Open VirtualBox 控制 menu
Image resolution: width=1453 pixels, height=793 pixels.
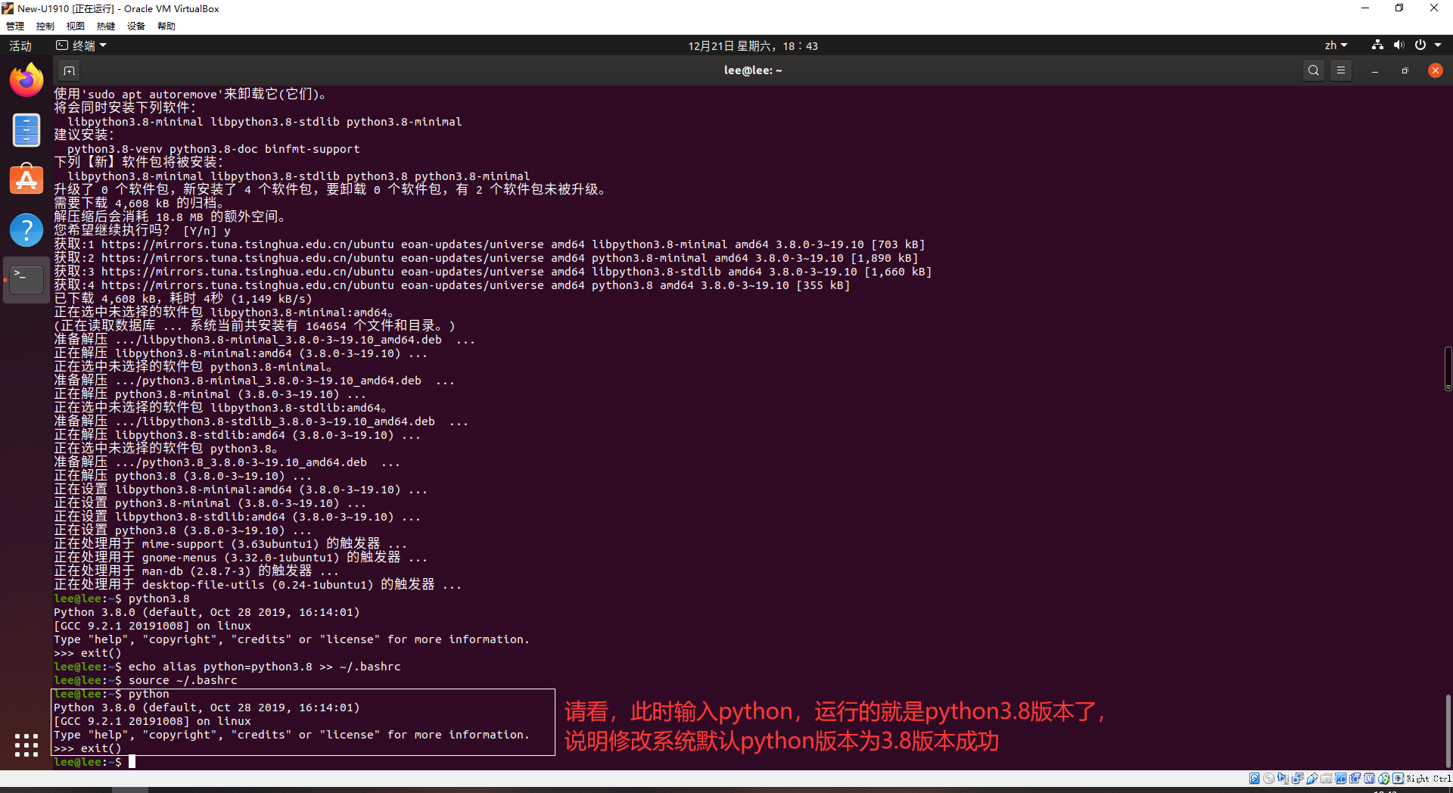[45, 26]
